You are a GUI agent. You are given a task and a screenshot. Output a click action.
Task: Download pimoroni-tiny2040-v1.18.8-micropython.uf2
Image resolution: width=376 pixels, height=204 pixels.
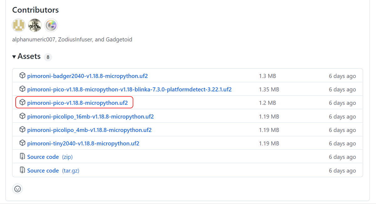pyautogui.click(x=83, y=143)
